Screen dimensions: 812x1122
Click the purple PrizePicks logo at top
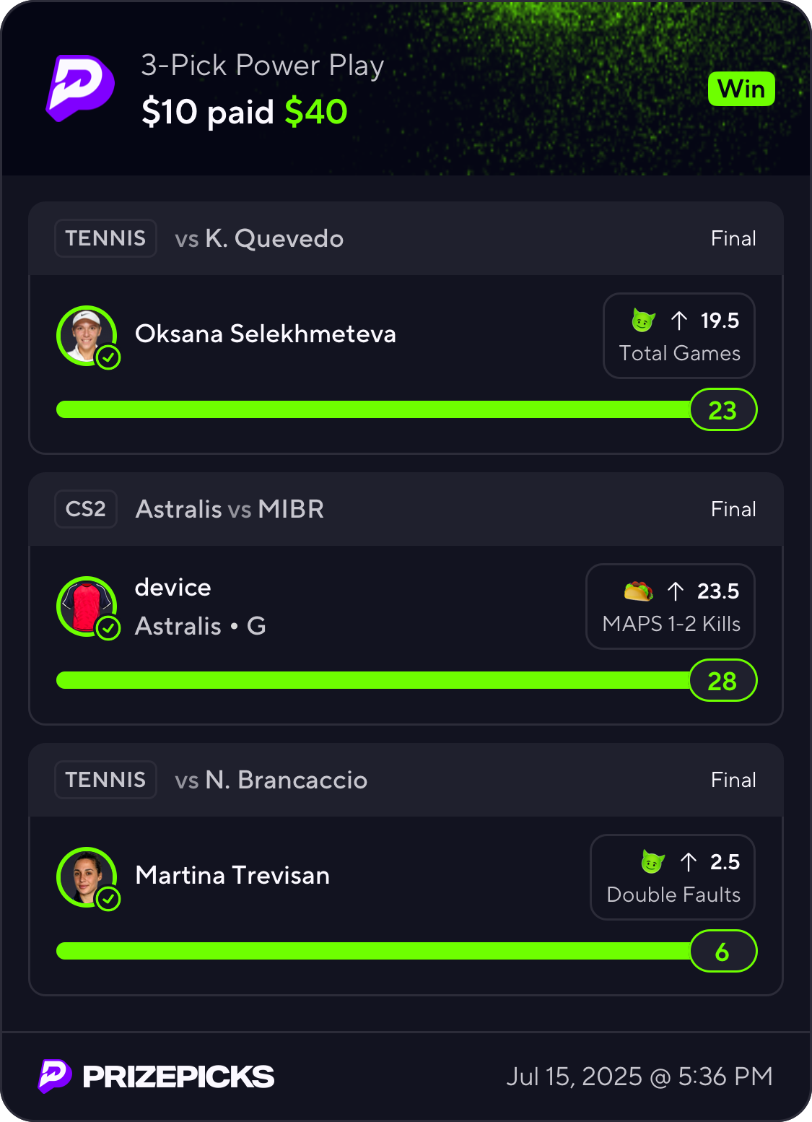click(80, 88)
